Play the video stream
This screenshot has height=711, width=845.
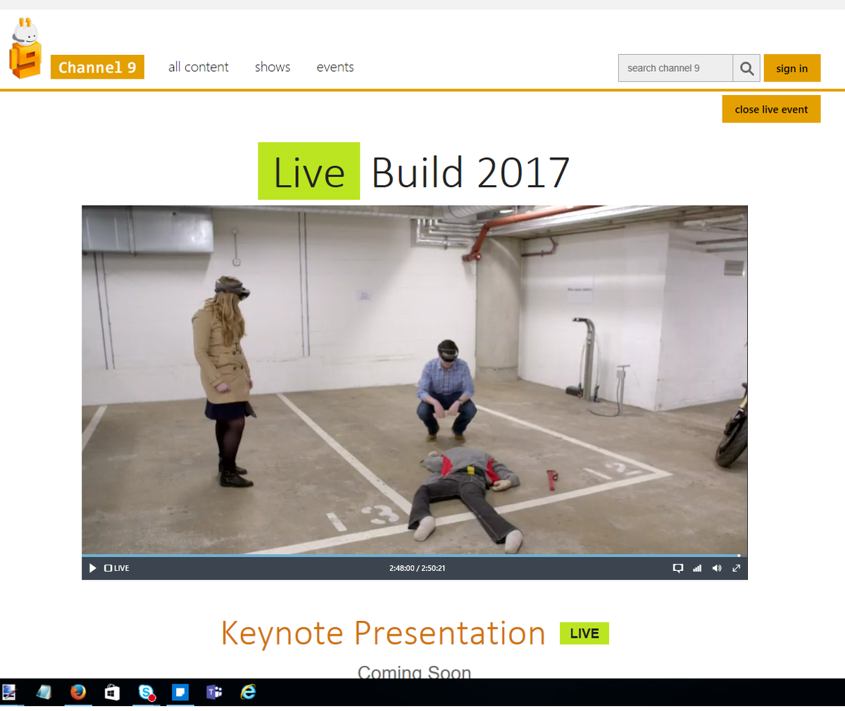pyautogui.click(x=92, y=568)
